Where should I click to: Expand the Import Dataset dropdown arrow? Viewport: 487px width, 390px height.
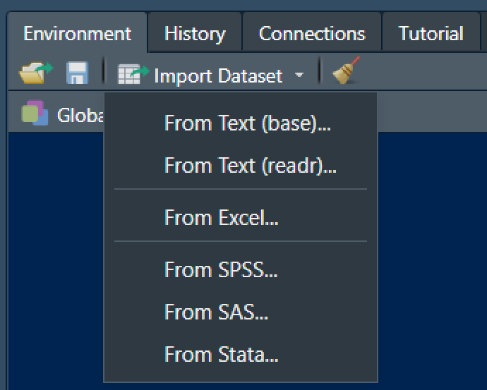pyautogui.click(x=299, y=75)
